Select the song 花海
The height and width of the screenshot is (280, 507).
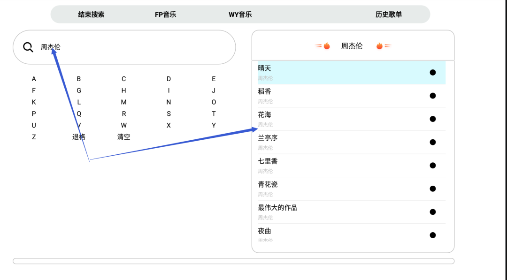coord(352,119)
